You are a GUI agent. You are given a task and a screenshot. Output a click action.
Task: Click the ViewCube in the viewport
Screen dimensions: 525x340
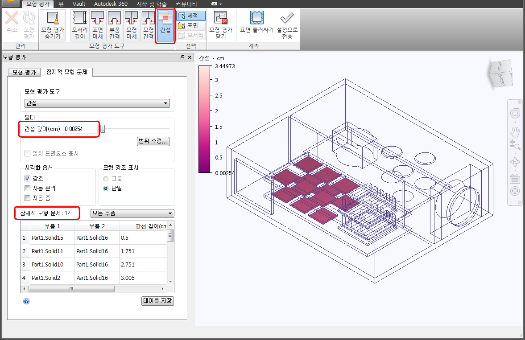(501, 74)
